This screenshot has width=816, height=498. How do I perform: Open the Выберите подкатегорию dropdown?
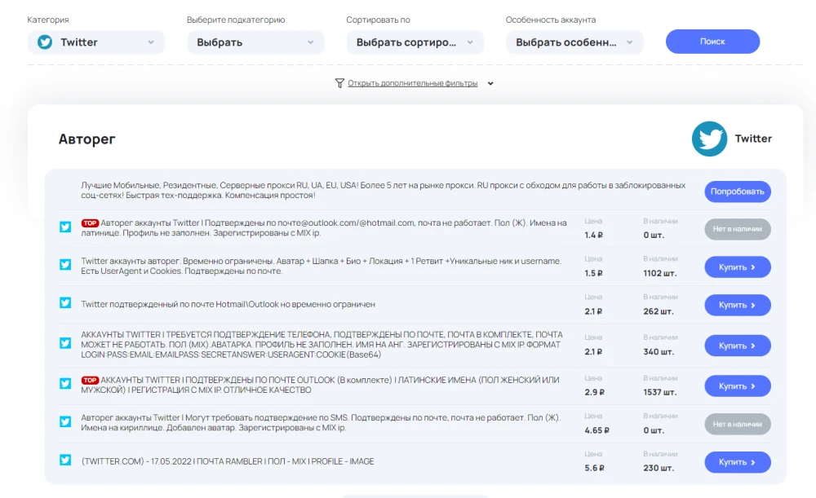click(x=255, y=42)
